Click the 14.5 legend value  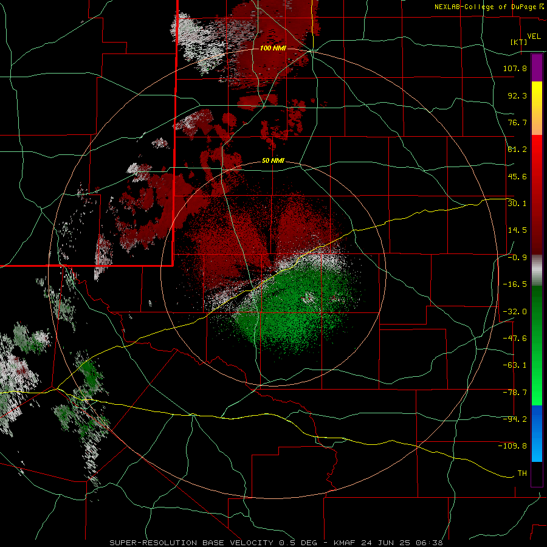coord(517,230)
